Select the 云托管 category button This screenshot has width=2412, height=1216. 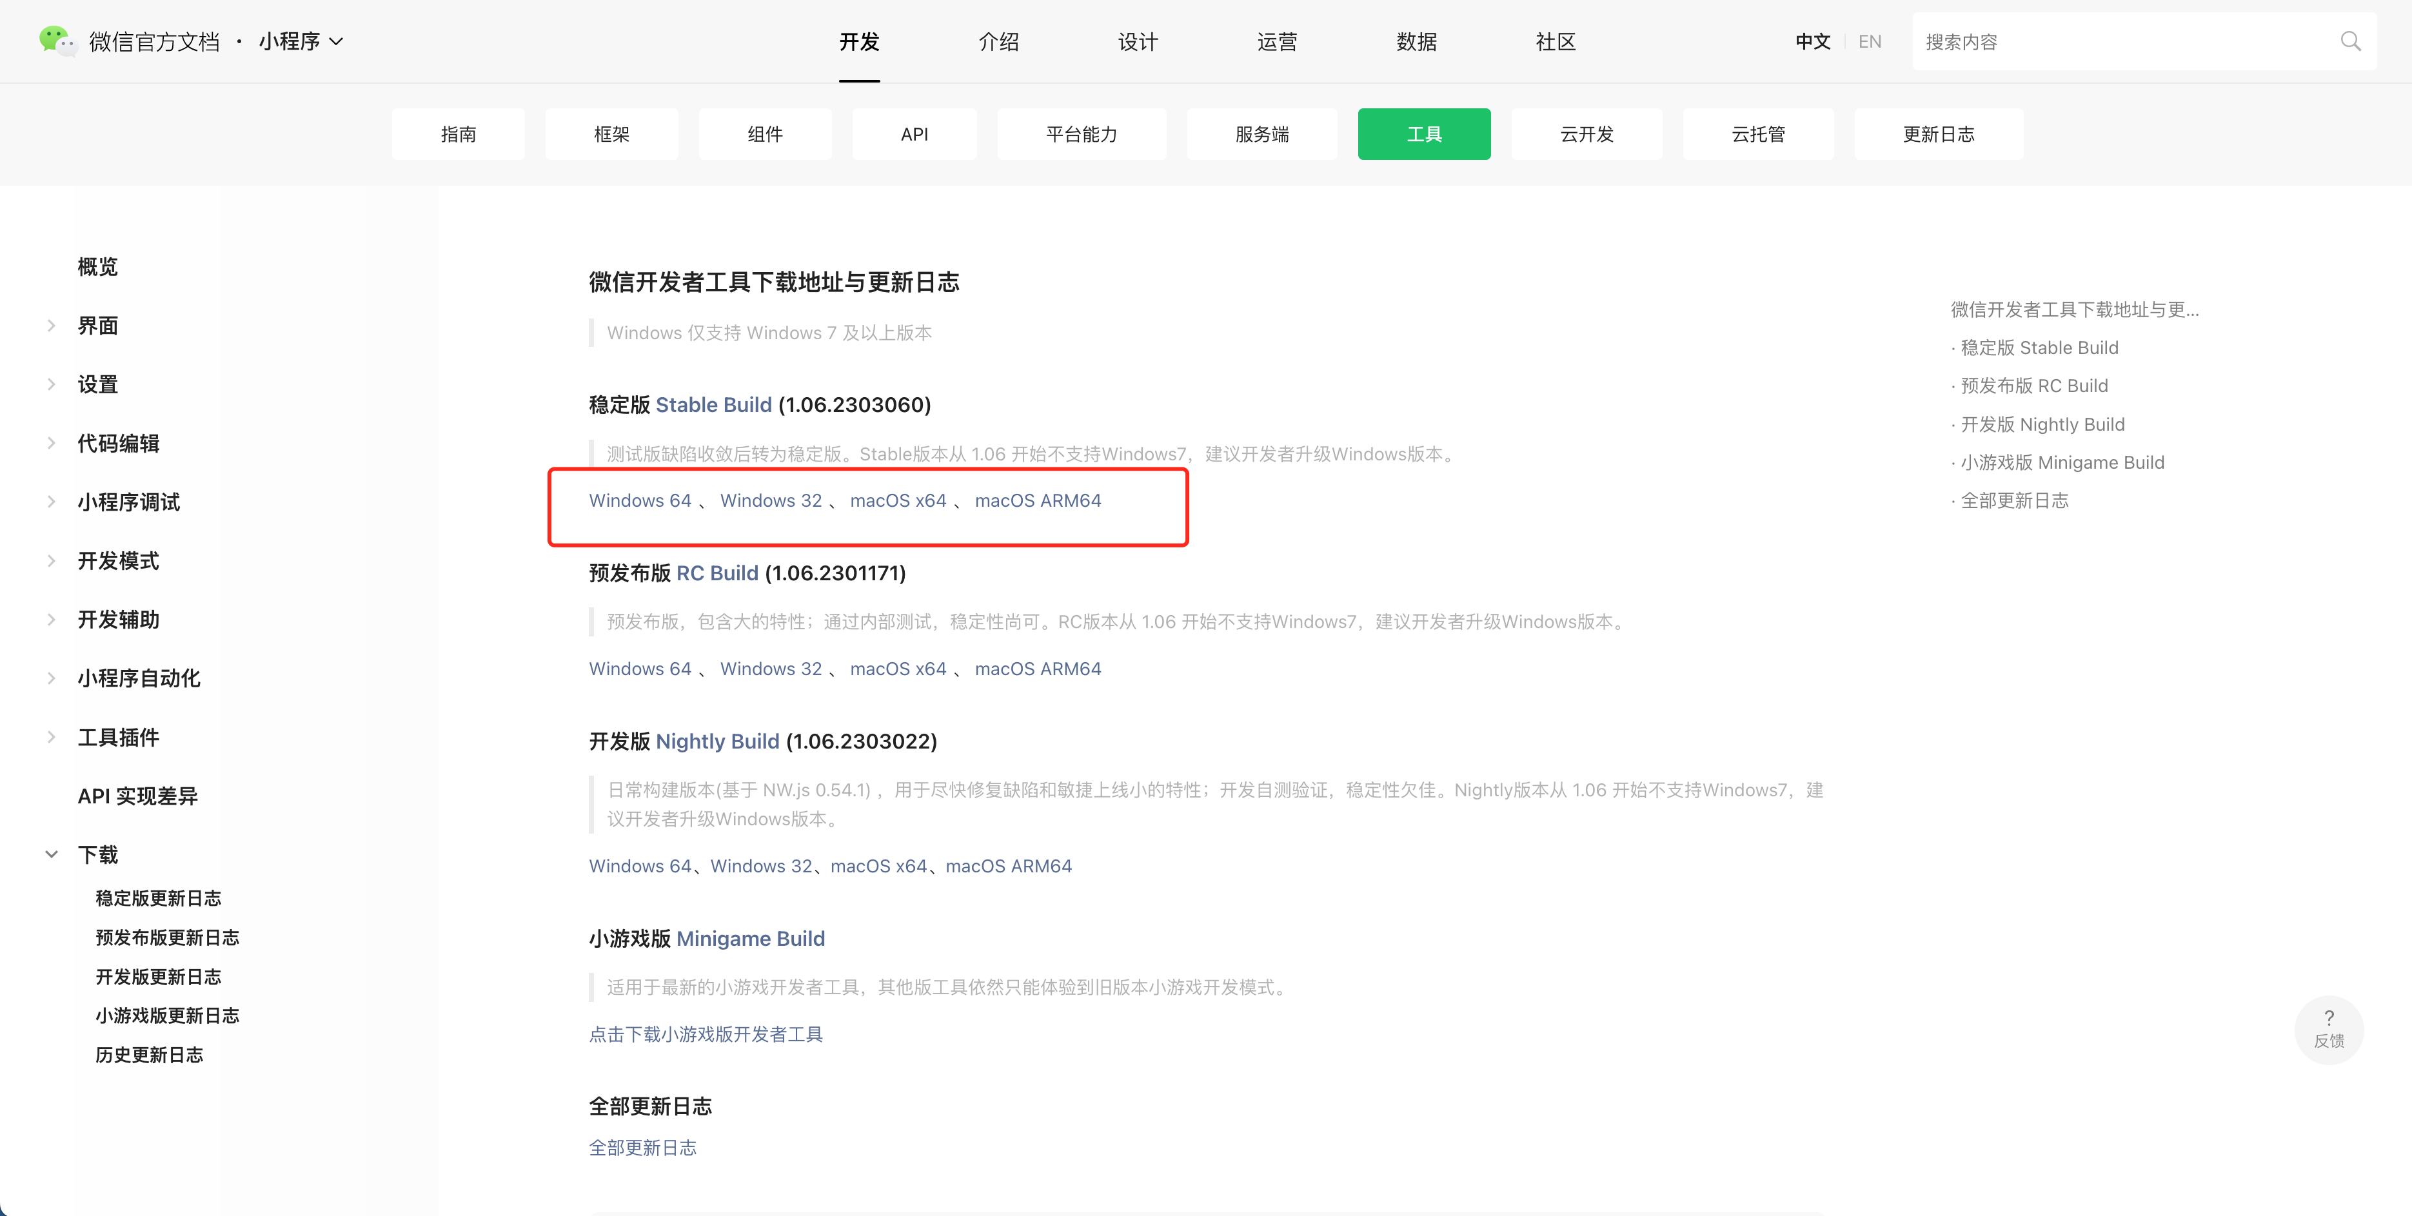click(x=1759, y=134)
